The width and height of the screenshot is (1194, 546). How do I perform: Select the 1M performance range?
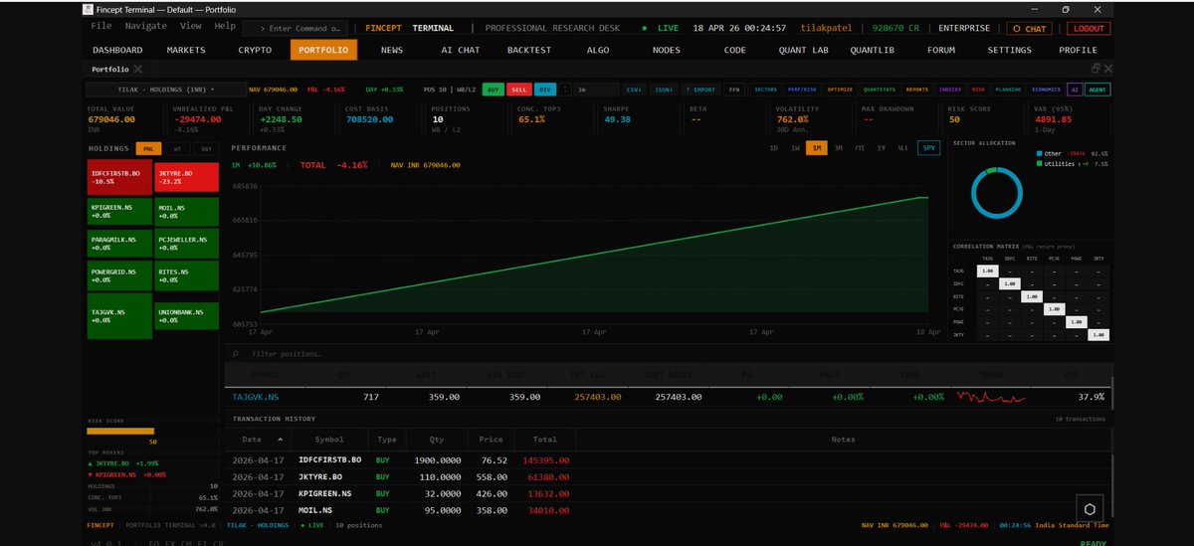816,148
